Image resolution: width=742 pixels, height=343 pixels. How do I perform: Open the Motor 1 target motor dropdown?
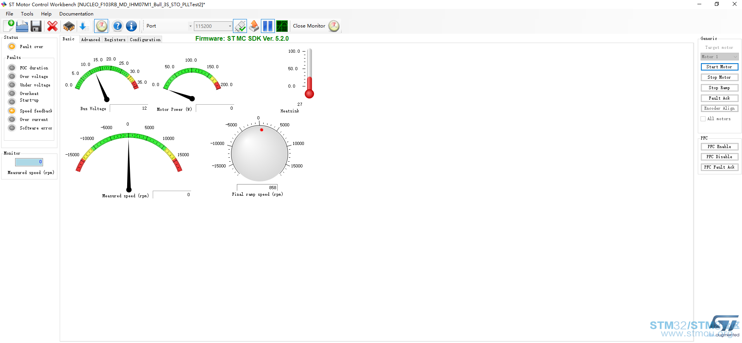tap(719, 57)
